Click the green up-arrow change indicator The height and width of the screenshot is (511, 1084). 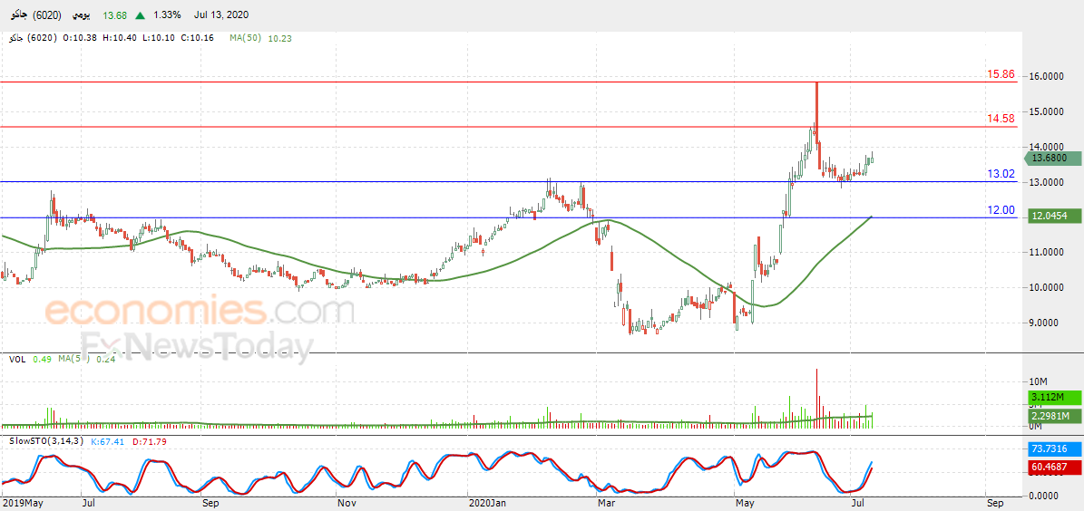[x=141, y=14]
